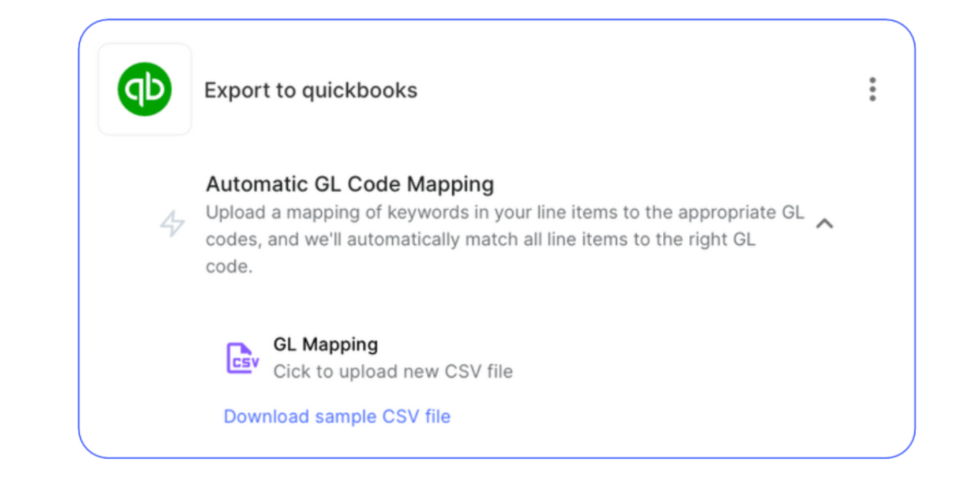The width and height of the screenshot is (976, 487).
Task: Click the word "Mapping" in the section heading
Action: pos(450,185)
